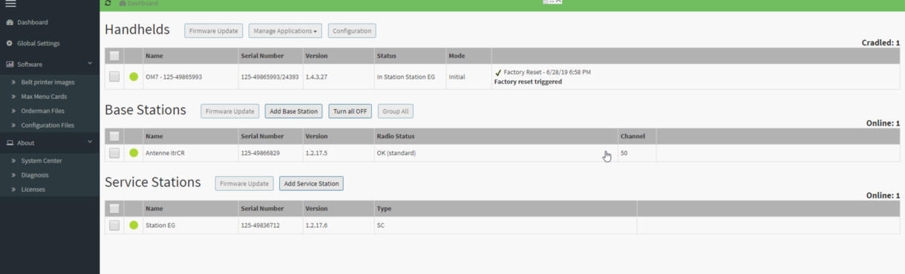
Task: Click Handhelds Configuration button
Action: click(352, 31)
